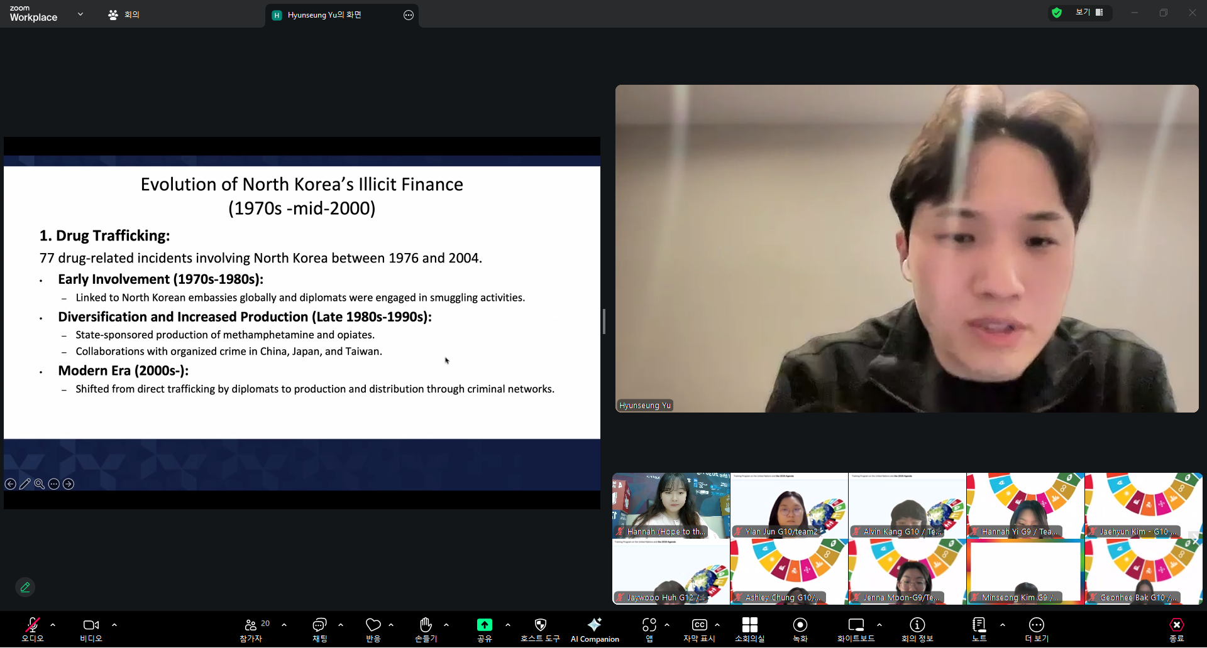Open Zoom Workplace dropdown chevron
This screenshot has height=648, width=1207.
80,14
